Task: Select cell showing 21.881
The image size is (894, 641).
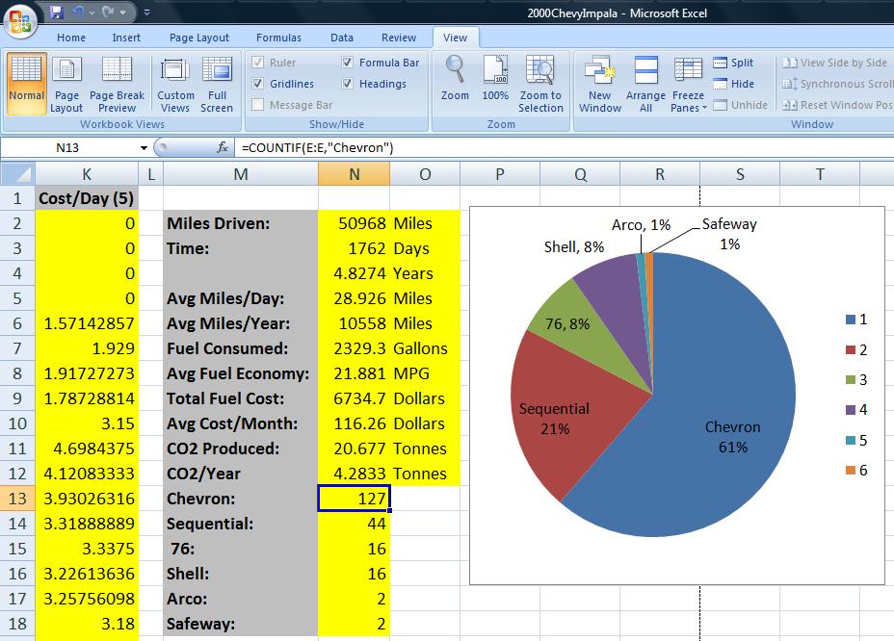Action: [355, 373]
